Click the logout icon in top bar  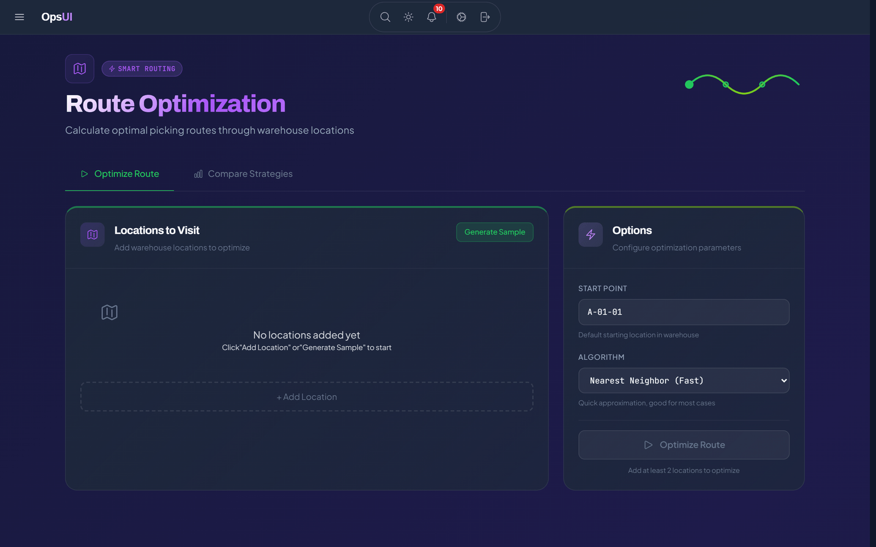pyautogui.click(x=485, y=17)
